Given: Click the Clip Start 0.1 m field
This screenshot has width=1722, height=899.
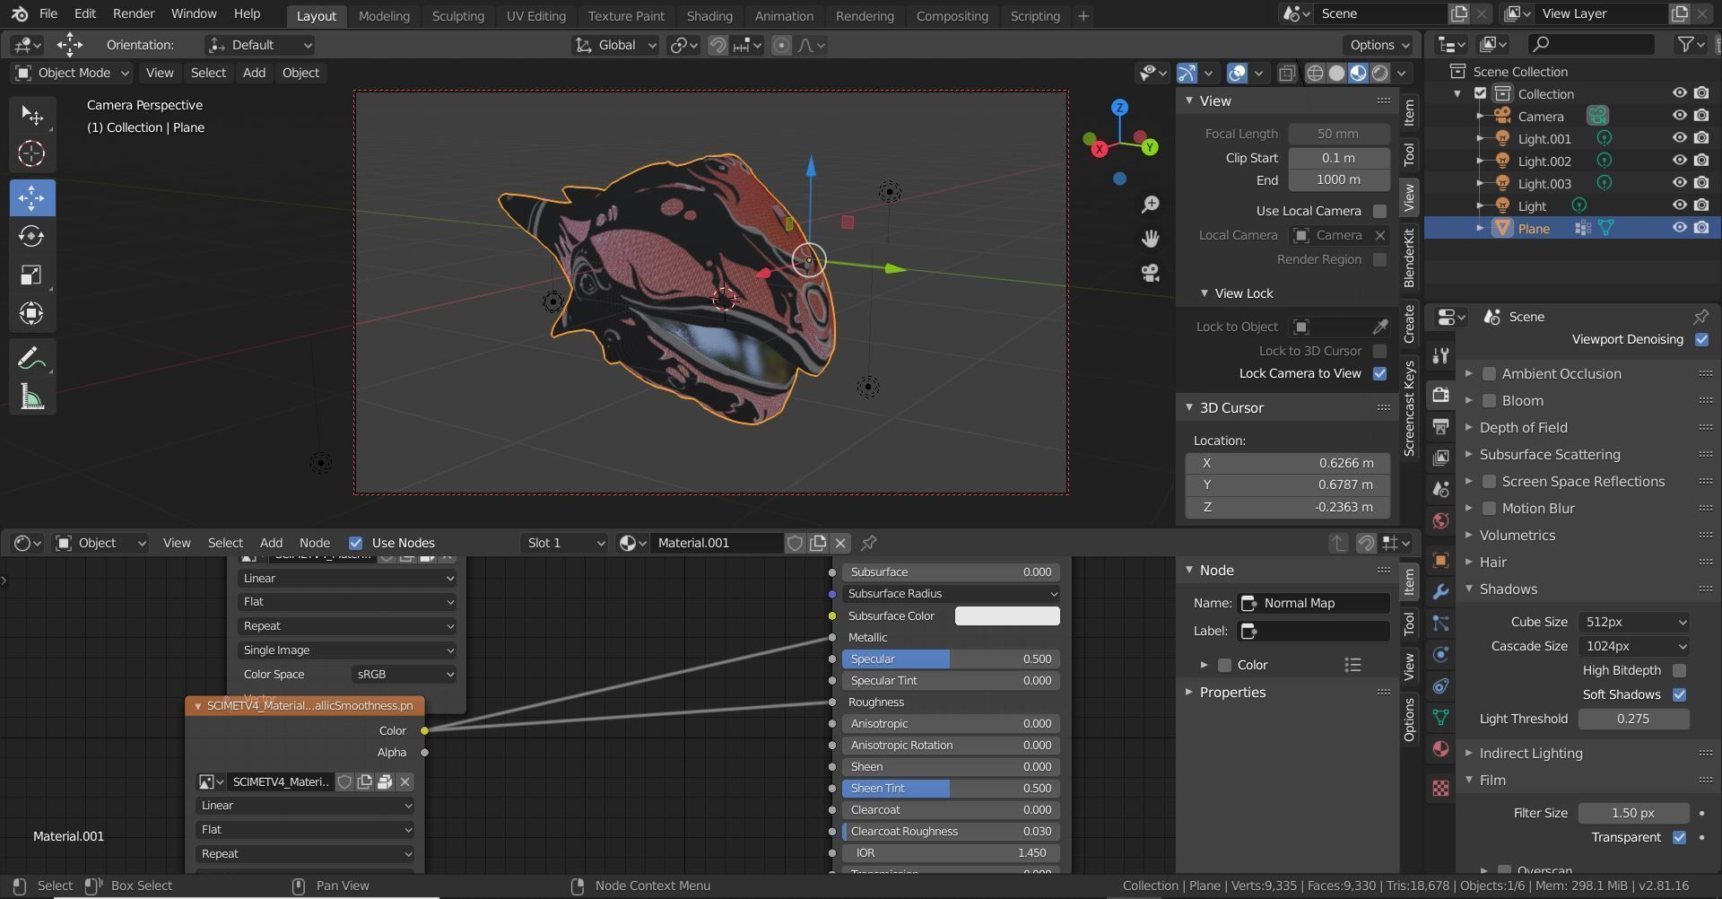Looking at the screenshot, I should 1338,158.
